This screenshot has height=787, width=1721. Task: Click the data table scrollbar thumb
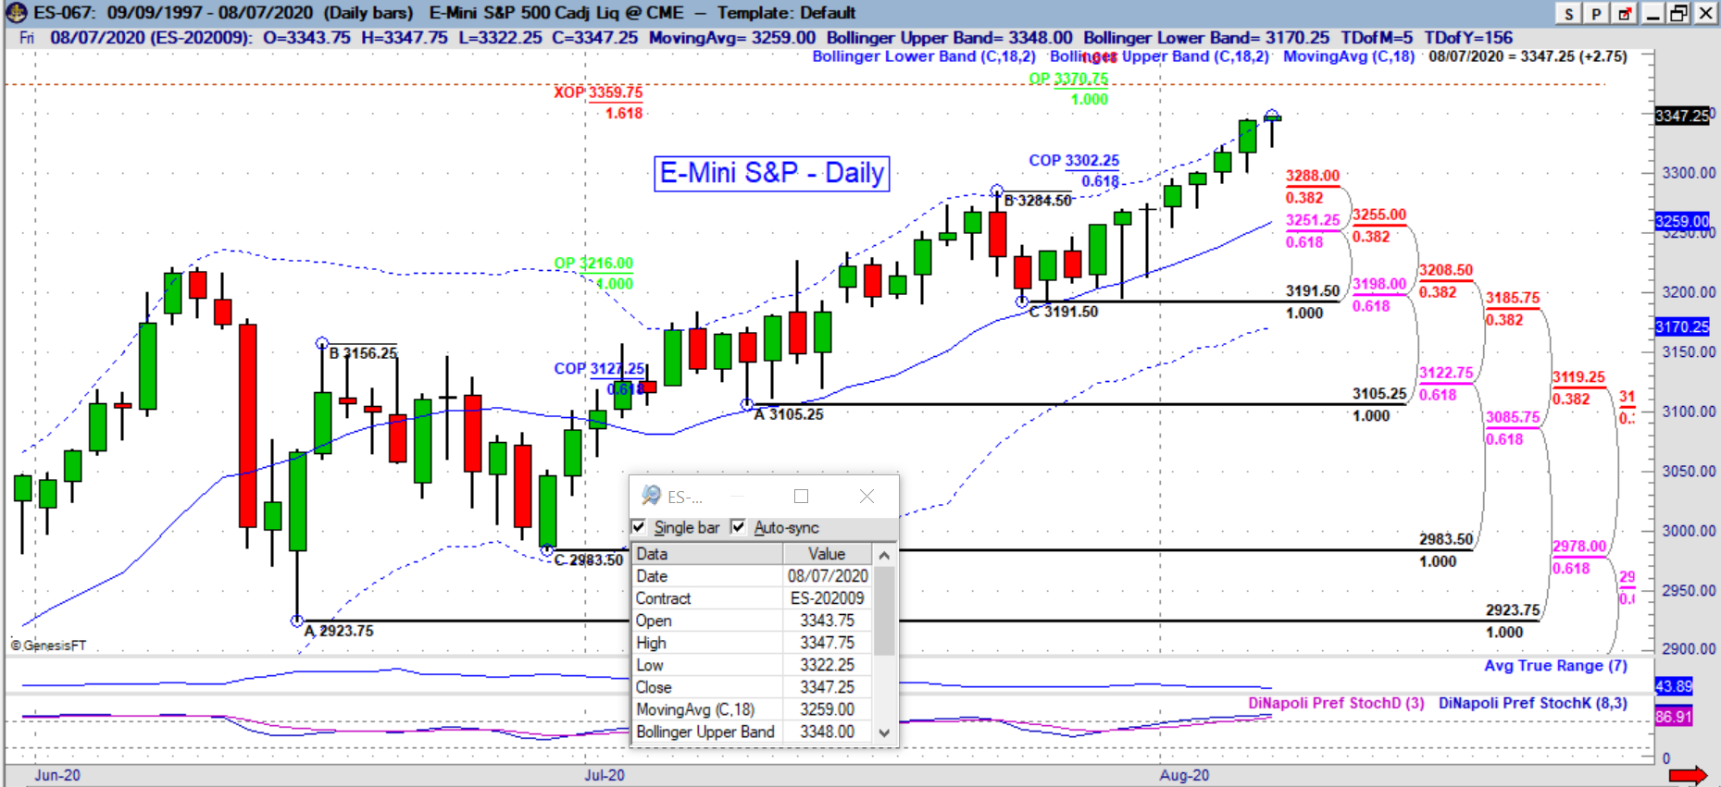click(x=884, y=610)
